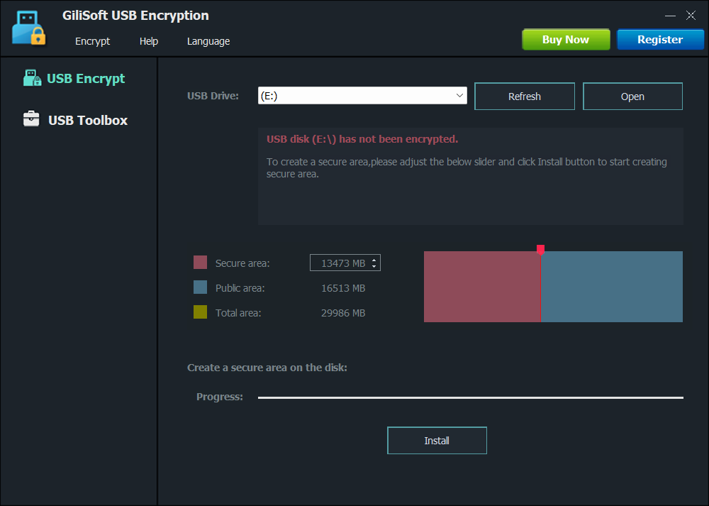Click the Refresh button
Screen dimensions: 709x506
tap(525, 96)
